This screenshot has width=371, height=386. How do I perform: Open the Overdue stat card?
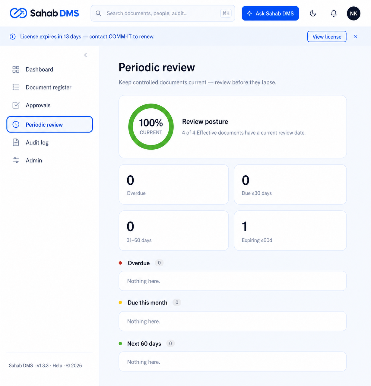[x=174, y=184]
